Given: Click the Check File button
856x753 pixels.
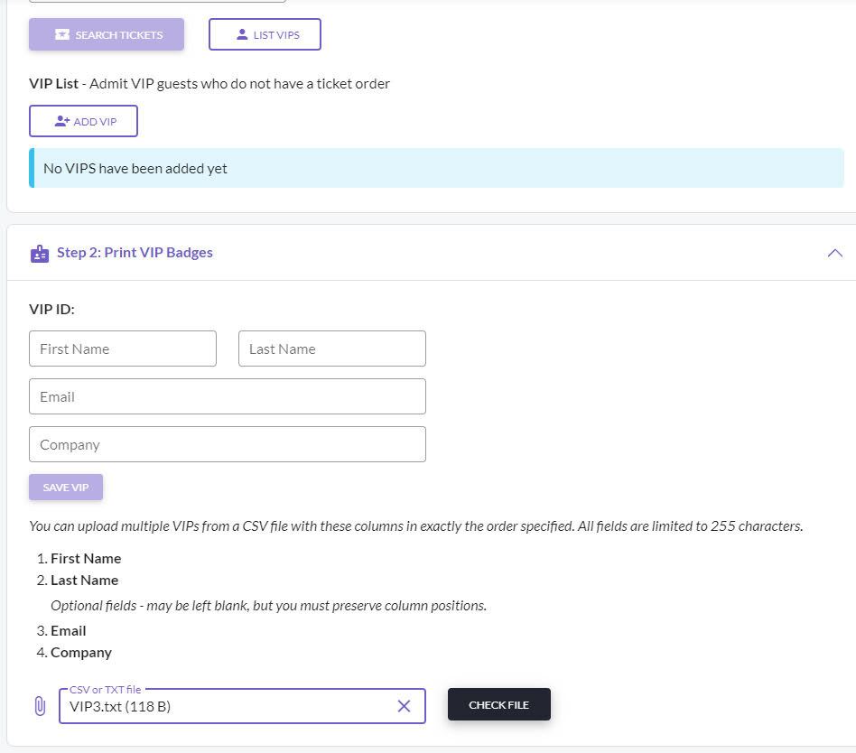Looking at the screenshot, I should pos(499,704).
